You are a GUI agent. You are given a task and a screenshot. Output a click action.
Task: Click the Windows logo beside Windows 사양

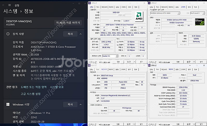(8, 104)
